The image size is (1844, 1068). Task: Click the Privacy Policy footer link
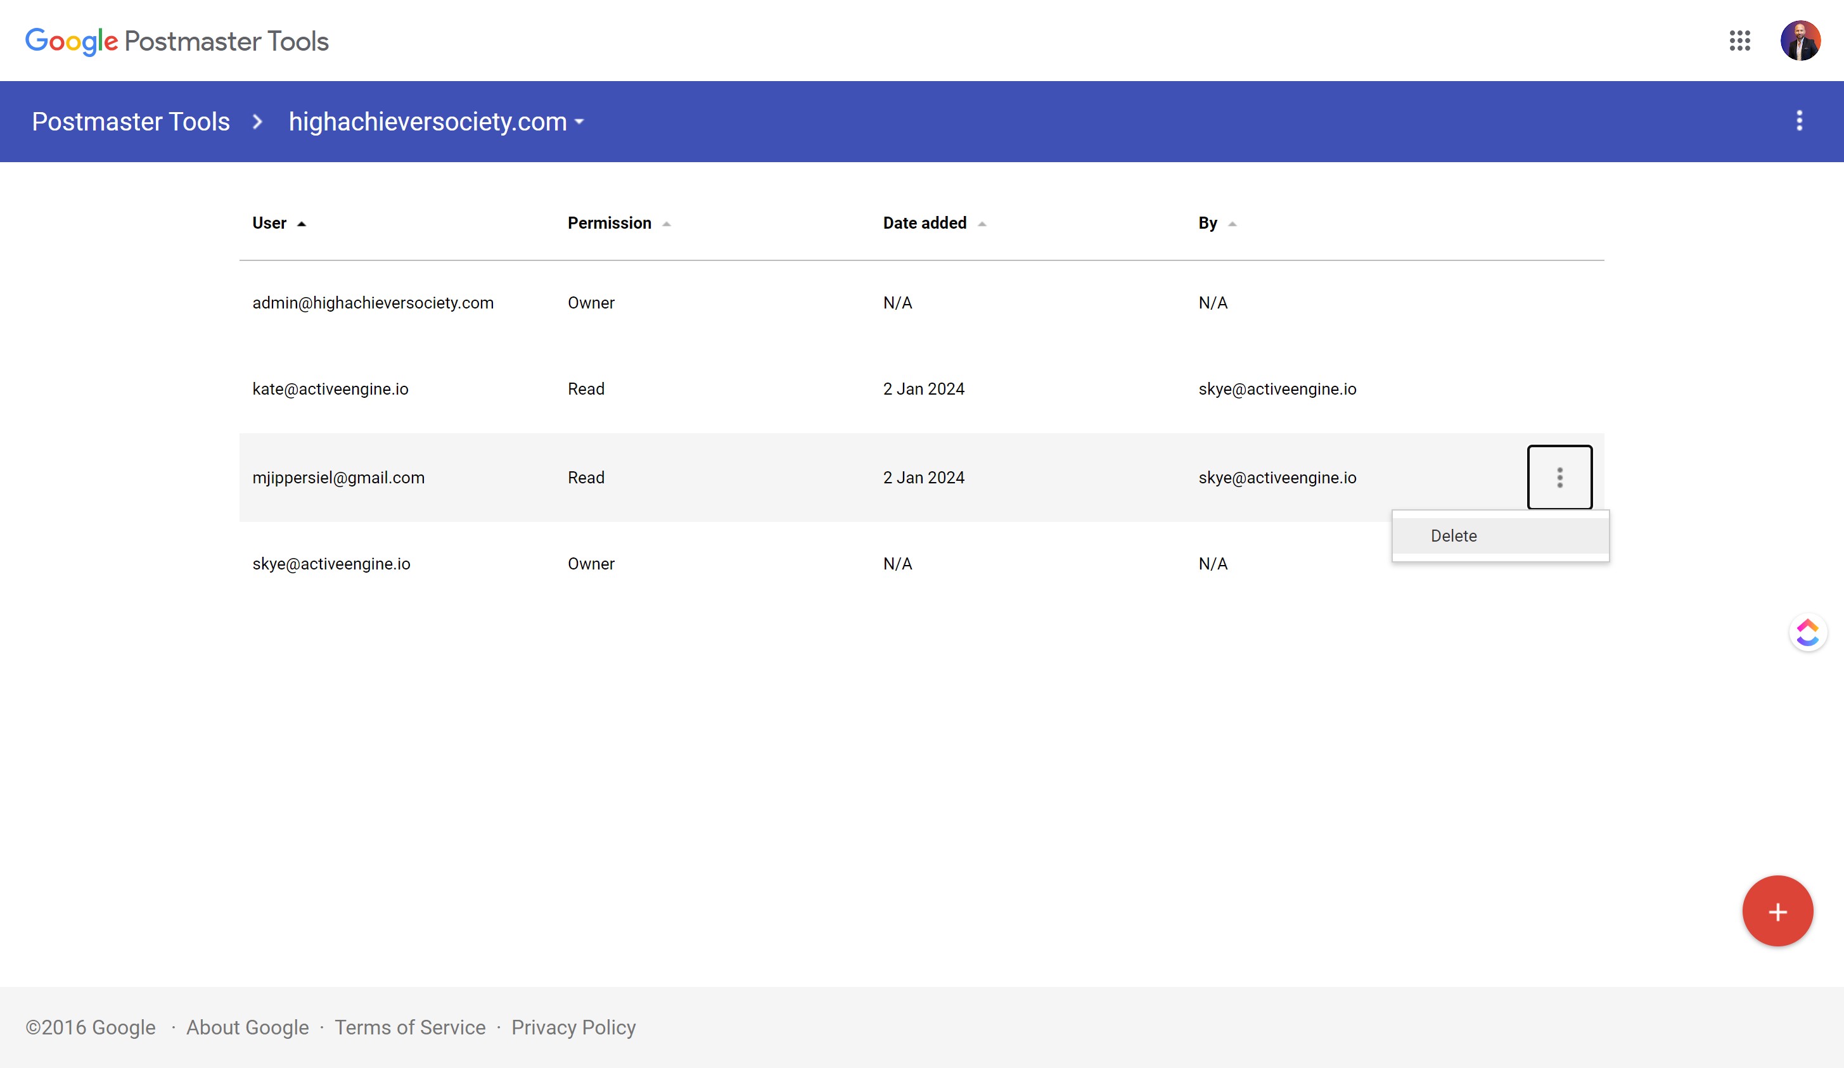tap(573, 1027)
